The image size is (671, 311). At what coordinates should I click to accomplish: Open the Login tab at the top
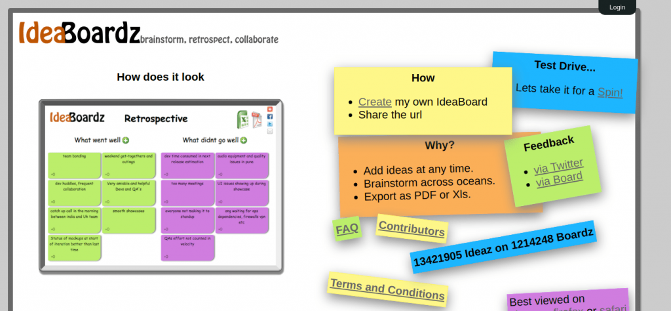click(617, 7)
